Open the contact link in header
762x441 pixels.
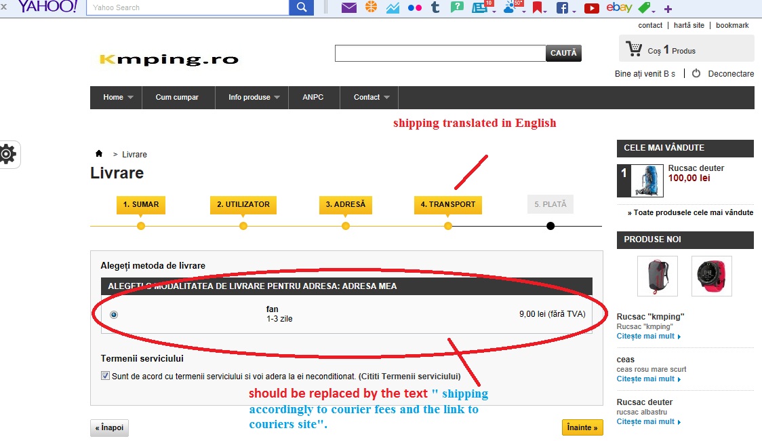click(650, 25)
